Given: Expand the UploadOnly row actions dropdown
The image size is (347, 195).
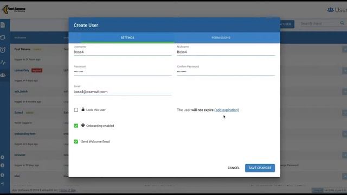Looking at the screenshot, I should tap(345, 70).
